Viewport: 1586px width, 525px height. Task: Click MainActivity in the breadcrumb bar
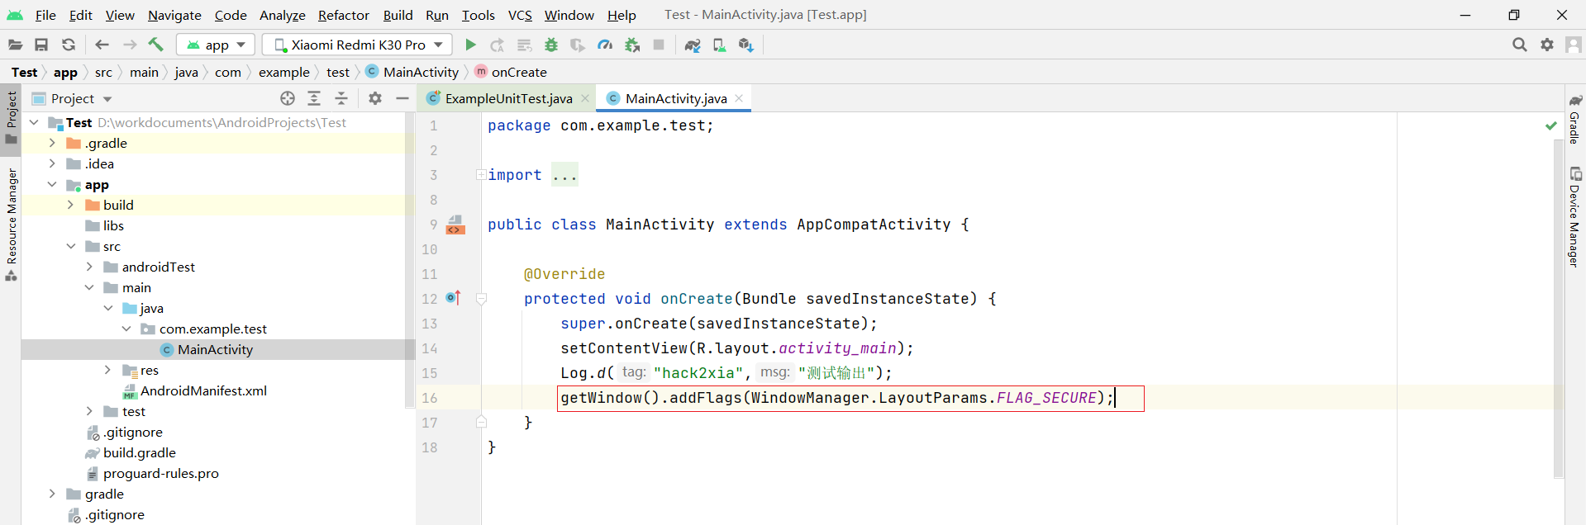click(421, 72)
